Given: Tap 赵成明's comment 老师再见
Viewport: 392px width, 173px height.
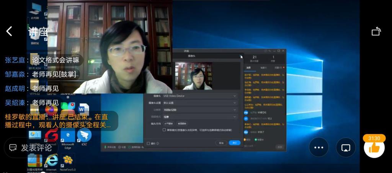Looking at the screenshot, I should 33,88.
